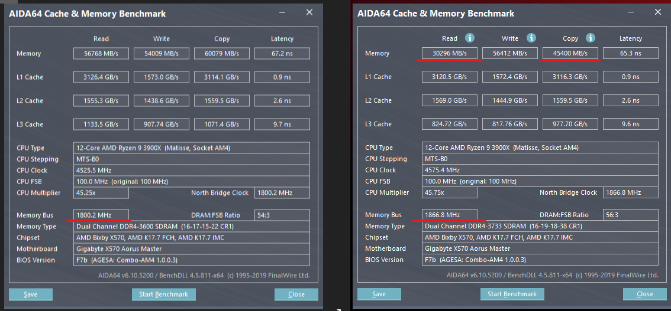The width and height of the screenshot is (671, 311).
Task: Click Close button in right AIDA64 window
Action: tap(644, 294)
